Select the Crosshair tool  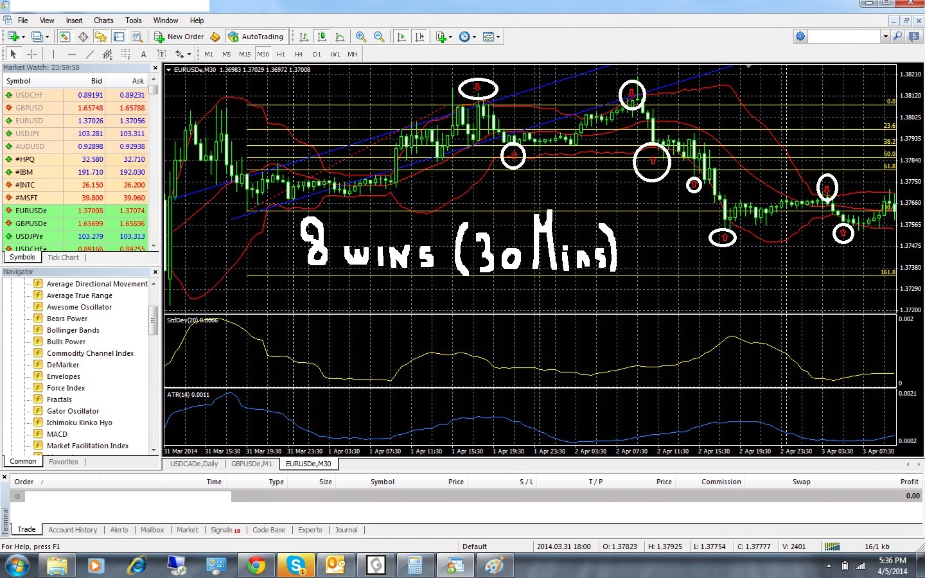[x=31, y=54]
